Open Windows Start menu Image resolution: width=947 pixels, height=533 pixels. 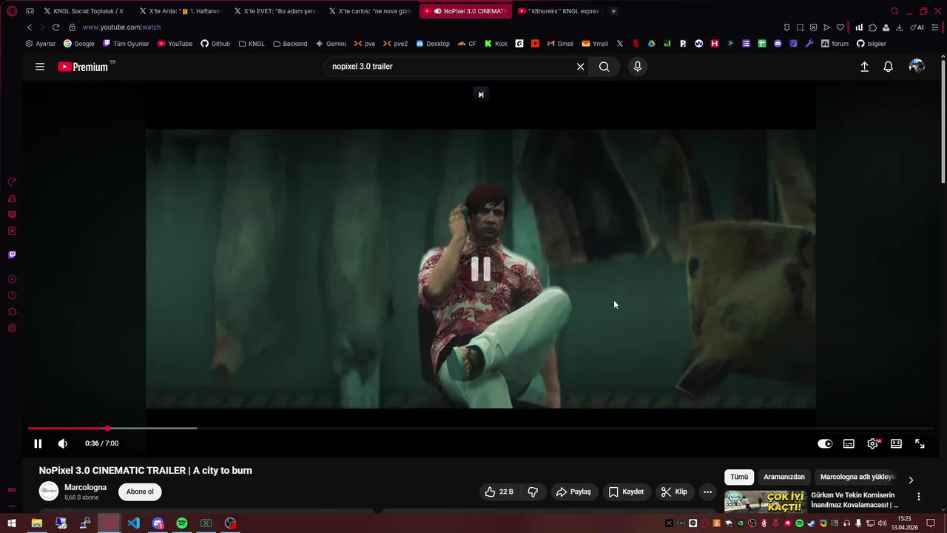pos(12,523)
